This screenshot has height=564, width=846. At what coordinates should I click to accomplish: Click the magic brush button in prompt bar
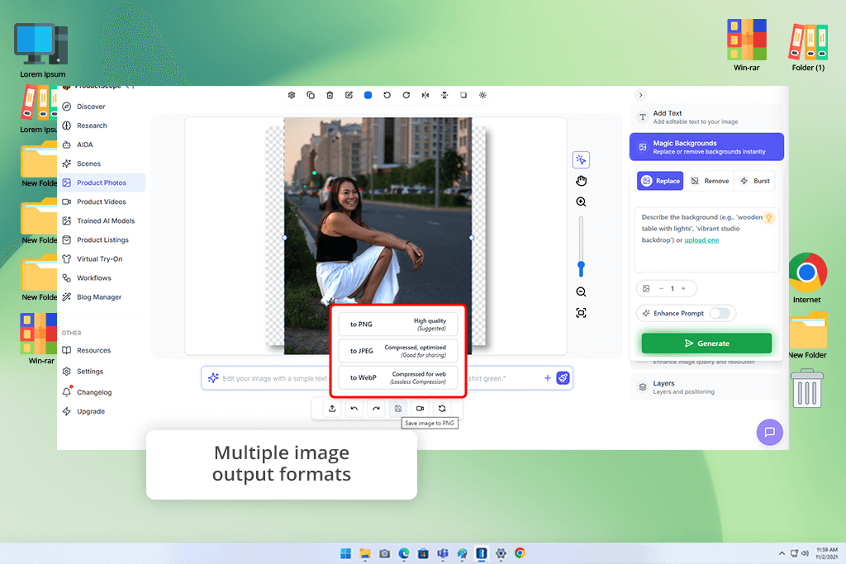(563, 378)
